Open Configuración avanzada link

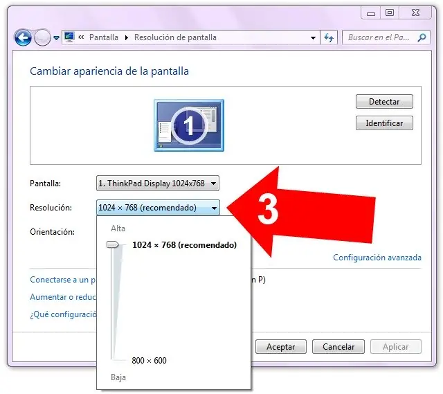click(377, 258)
